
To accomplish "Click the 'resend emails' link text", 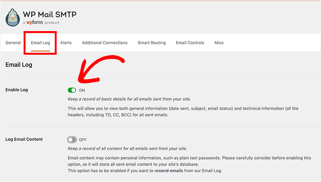I will pyautogui.click(x=169, y=171).
